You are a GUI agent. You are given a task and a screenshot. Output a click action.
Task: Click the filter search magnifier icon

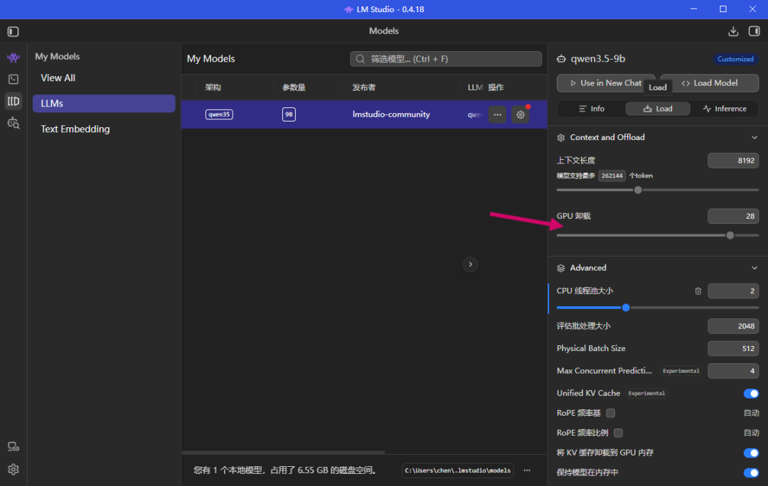[361, 59]
